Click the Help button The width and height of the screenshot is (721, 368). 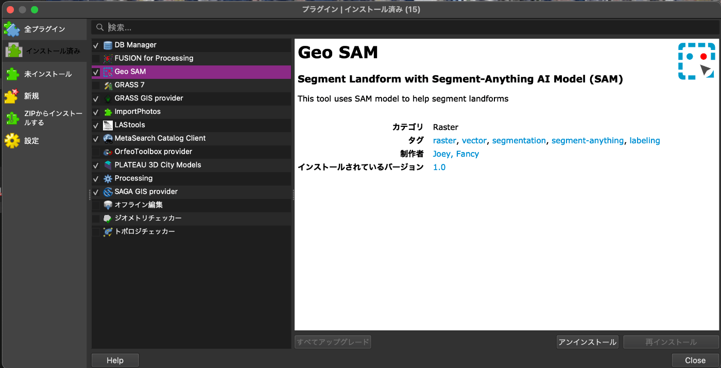115,360
